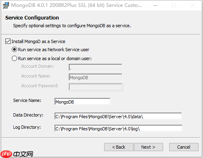Click the php logo watermark
This screenshot has height=158, width=203.
pyautogui.click(x=6, y=154)
